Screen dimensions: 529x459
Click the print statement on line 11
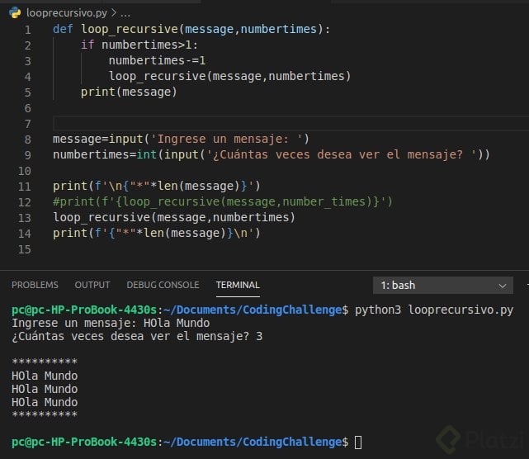[157, 186]
